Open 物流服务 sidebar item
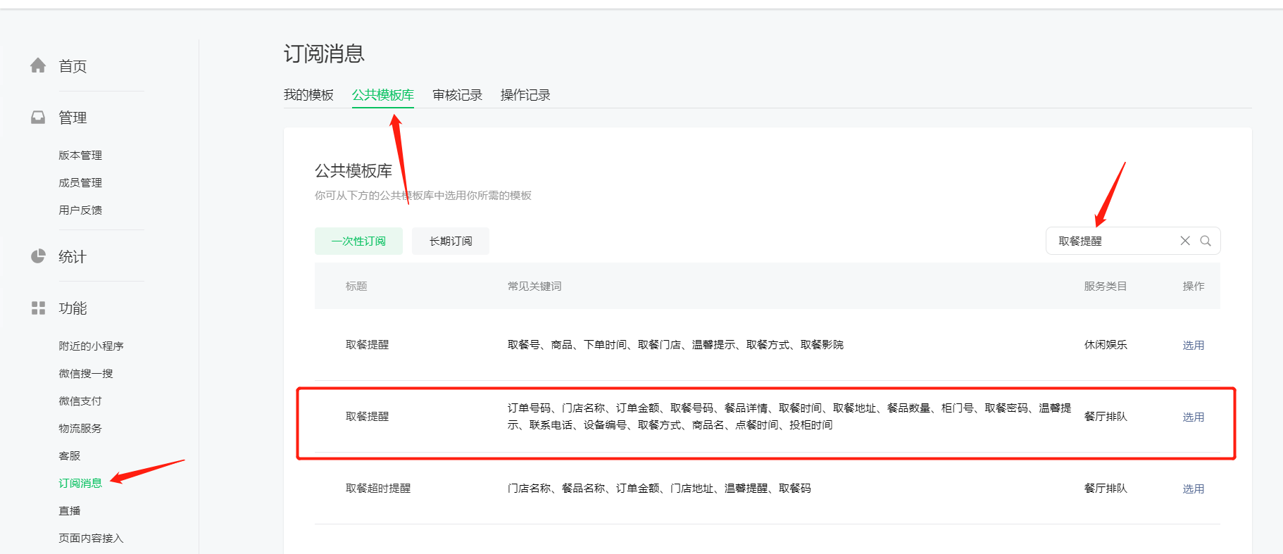1283x554 pixels. [80, 428]
